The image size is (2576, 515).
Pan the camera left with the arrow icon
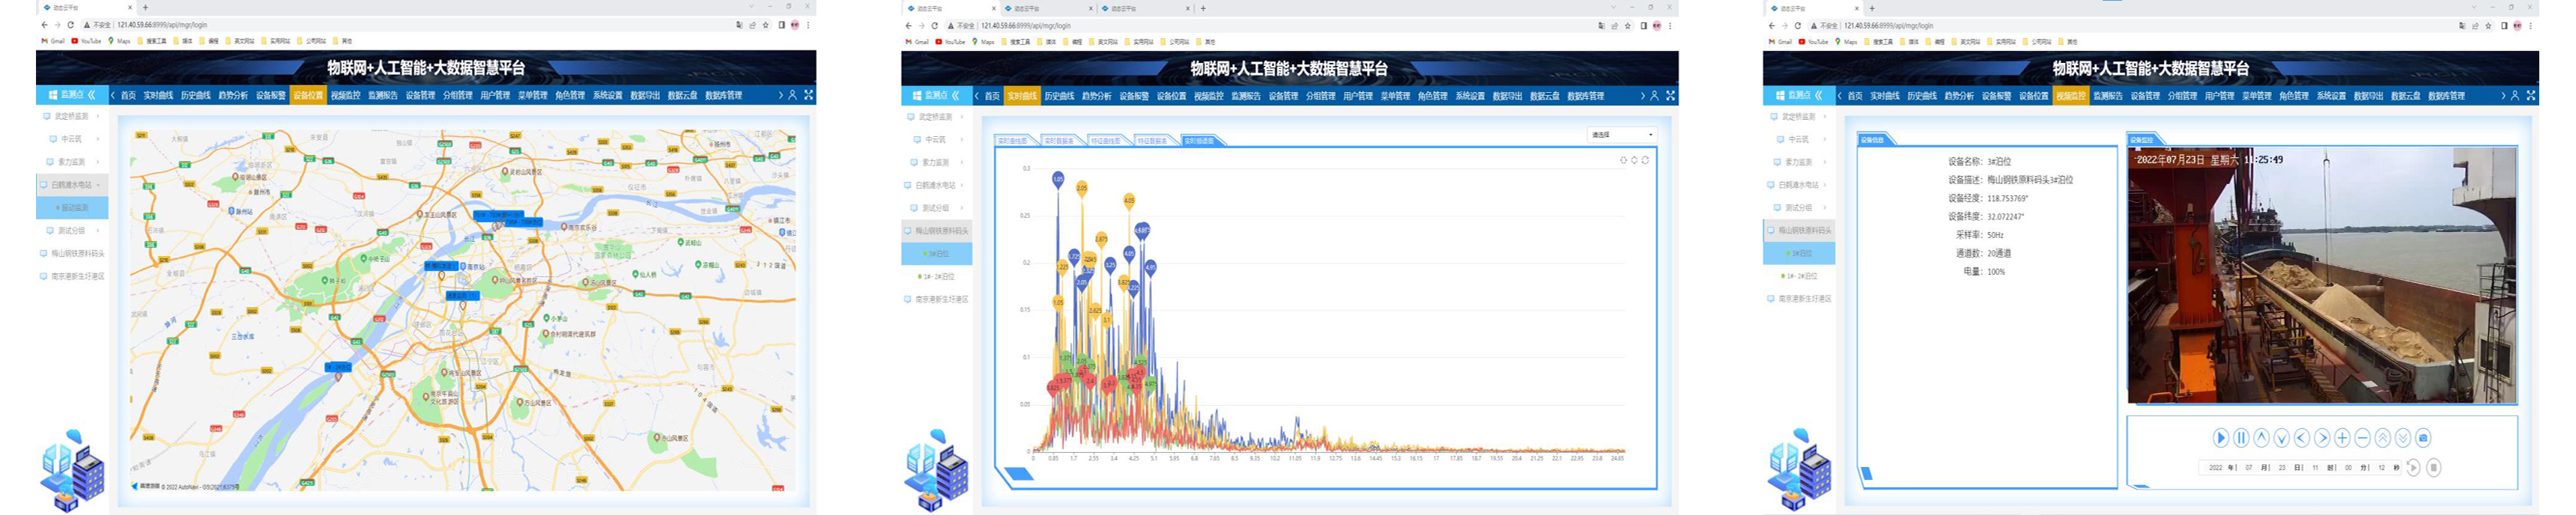tap(2301, 438)
